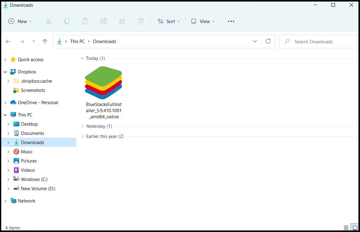Click Downloads in the address path
360x232 pixels.
click(104, 41)
